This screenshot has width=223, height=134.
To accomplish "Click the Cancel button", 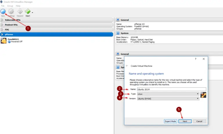I will click(x=199, y=121).
